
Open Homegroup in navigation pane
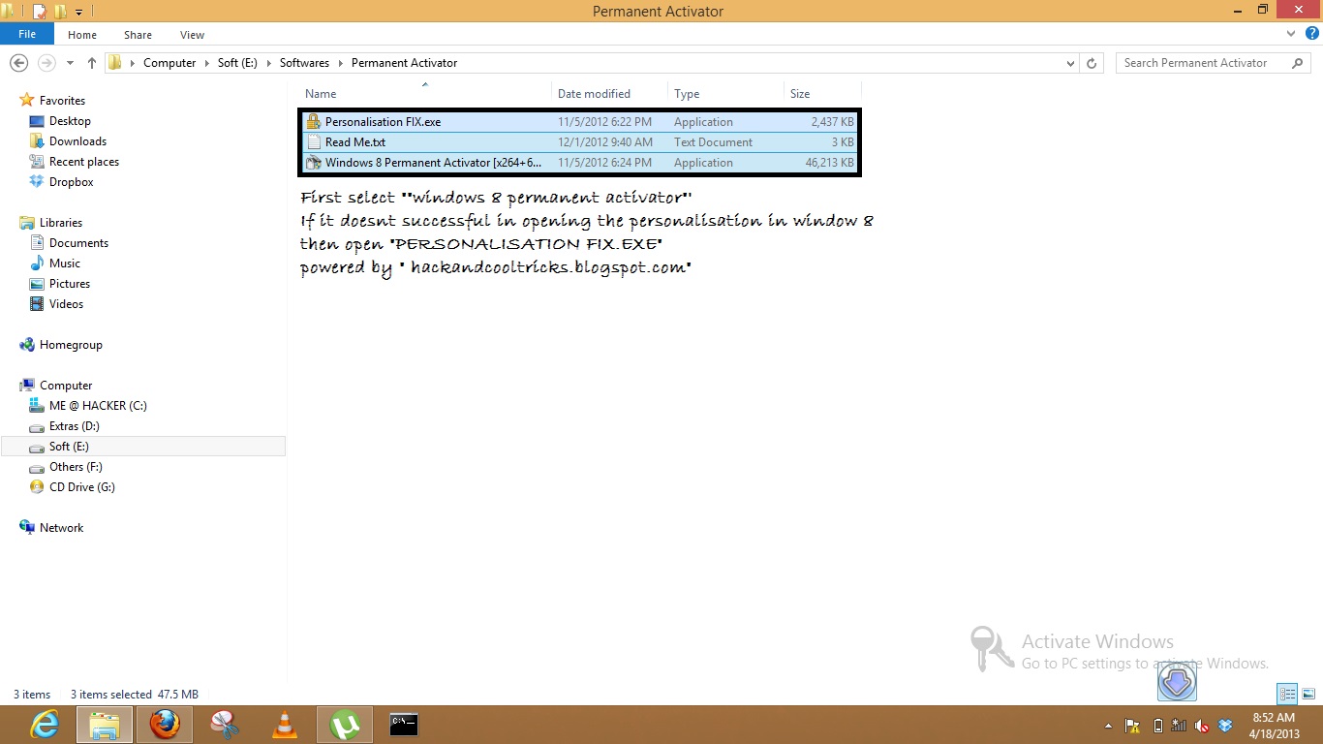tap(70, 345)
